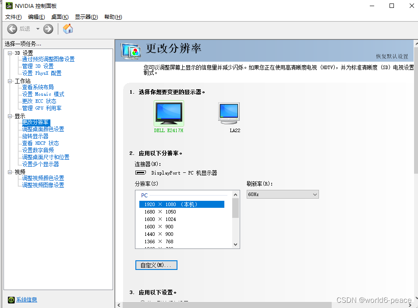Click the main panel scroll up arrow
This screenshot has height=308, width=418.
[x=416, y=43]
